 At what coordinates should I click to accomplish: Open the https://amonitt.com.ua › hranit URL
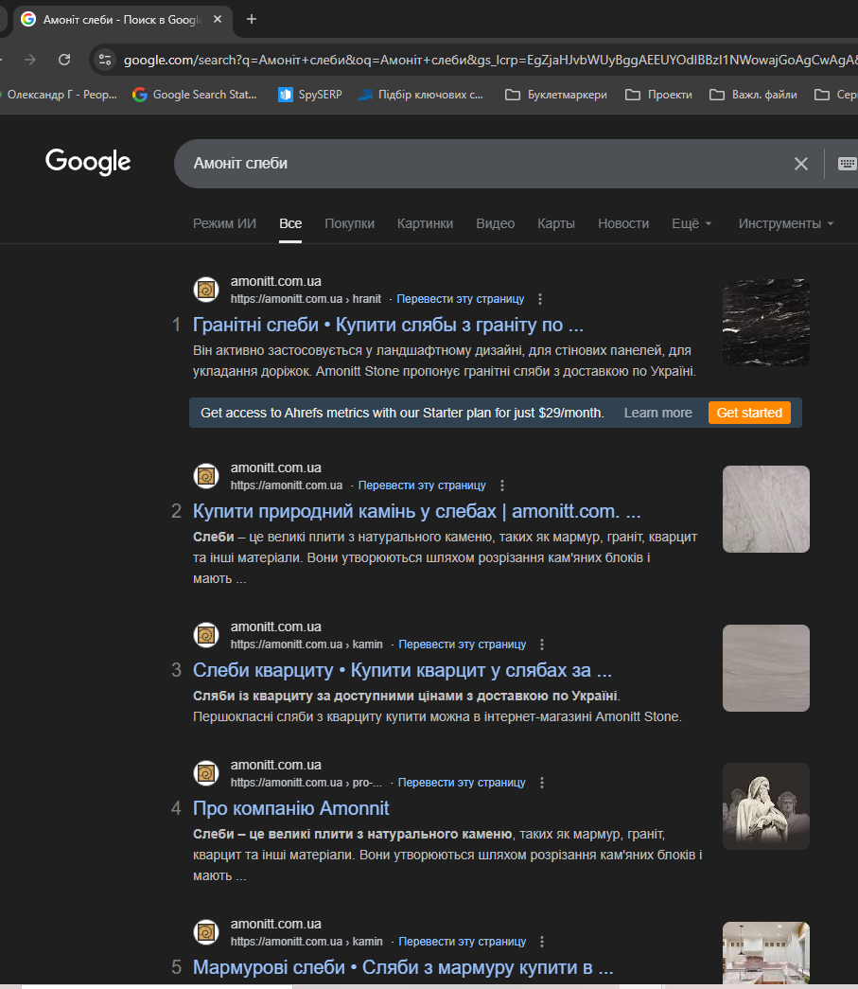coord(306,299)
